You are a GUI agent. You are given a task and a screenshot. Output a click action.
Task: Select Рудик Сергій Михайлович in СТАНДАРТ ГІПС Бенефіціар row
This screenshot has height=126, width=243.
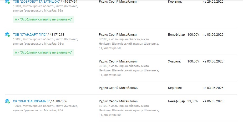(x=119, y=35)
